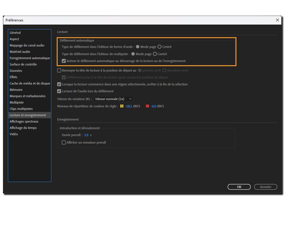Screen dimensions: 284x234
Task: Select Enregistrement automatique category
Action: 30,58
